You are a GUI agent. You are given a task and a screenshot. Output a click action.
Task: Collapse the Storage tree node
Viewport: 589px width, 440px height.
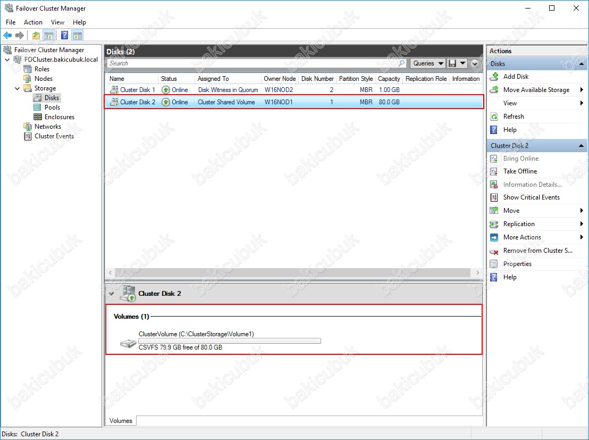coord(18,88)
